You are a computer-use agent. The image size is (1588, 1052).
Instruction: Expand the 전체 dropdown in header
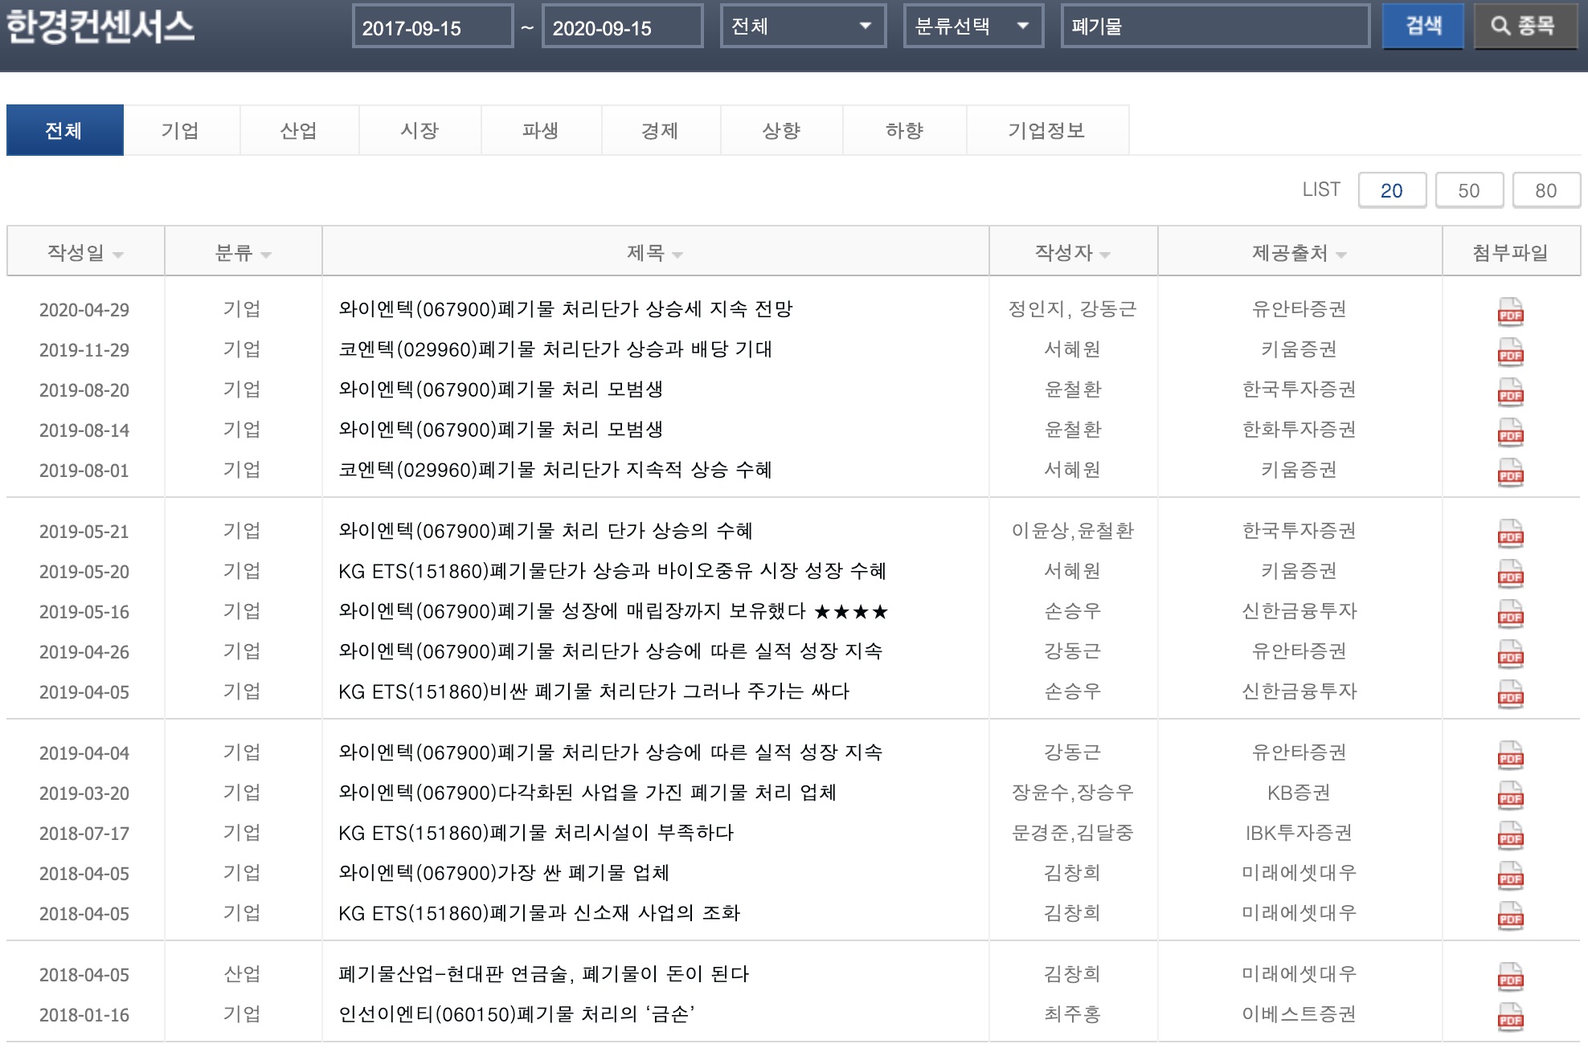(x=802, y=27)
